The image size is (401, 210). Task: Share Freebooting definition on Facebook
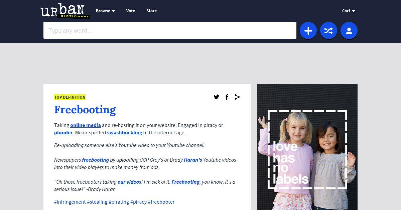[227, 97]
